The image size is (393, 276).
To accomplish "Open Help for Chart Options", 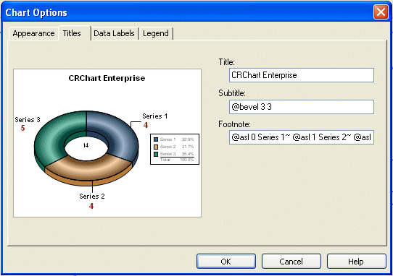I will 357,262.
